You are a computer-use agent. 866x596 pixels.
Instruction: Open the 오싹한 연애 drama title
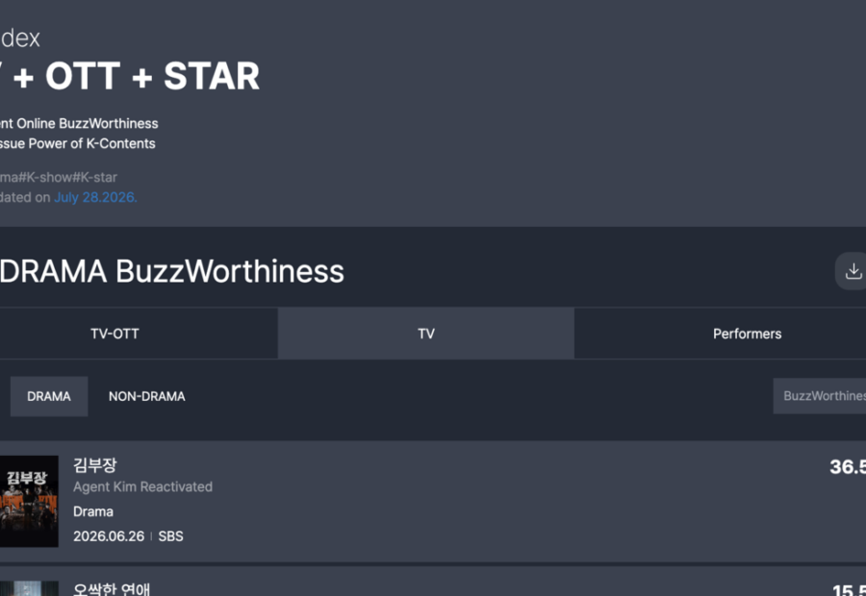coord(112,589)
